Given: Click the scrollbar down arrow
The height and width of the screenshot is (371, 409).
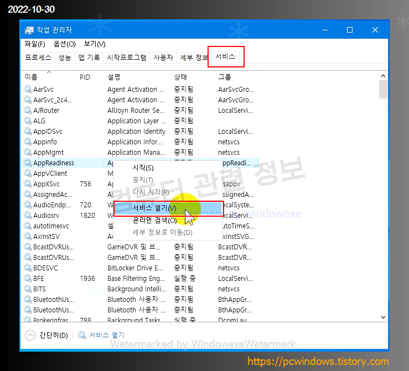Looking at the screenshot, I should 383,317.
